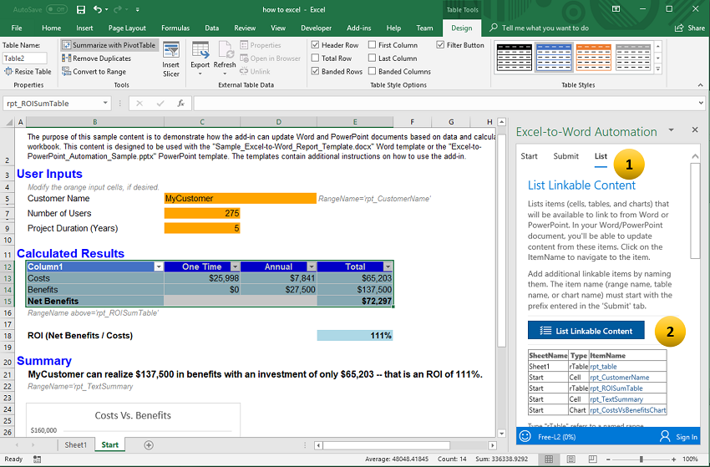Click smiley feedback icon in add-in footer
710x467 pixels.
[x=525, y=436]
